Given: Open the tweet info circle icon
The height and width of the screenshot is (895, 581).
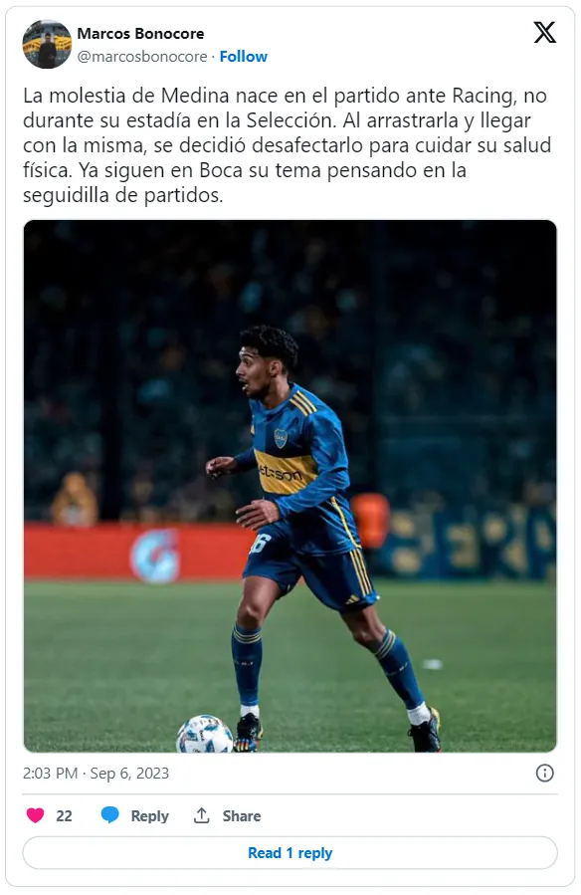Looking at the screenshot, I should coord(544,773).
